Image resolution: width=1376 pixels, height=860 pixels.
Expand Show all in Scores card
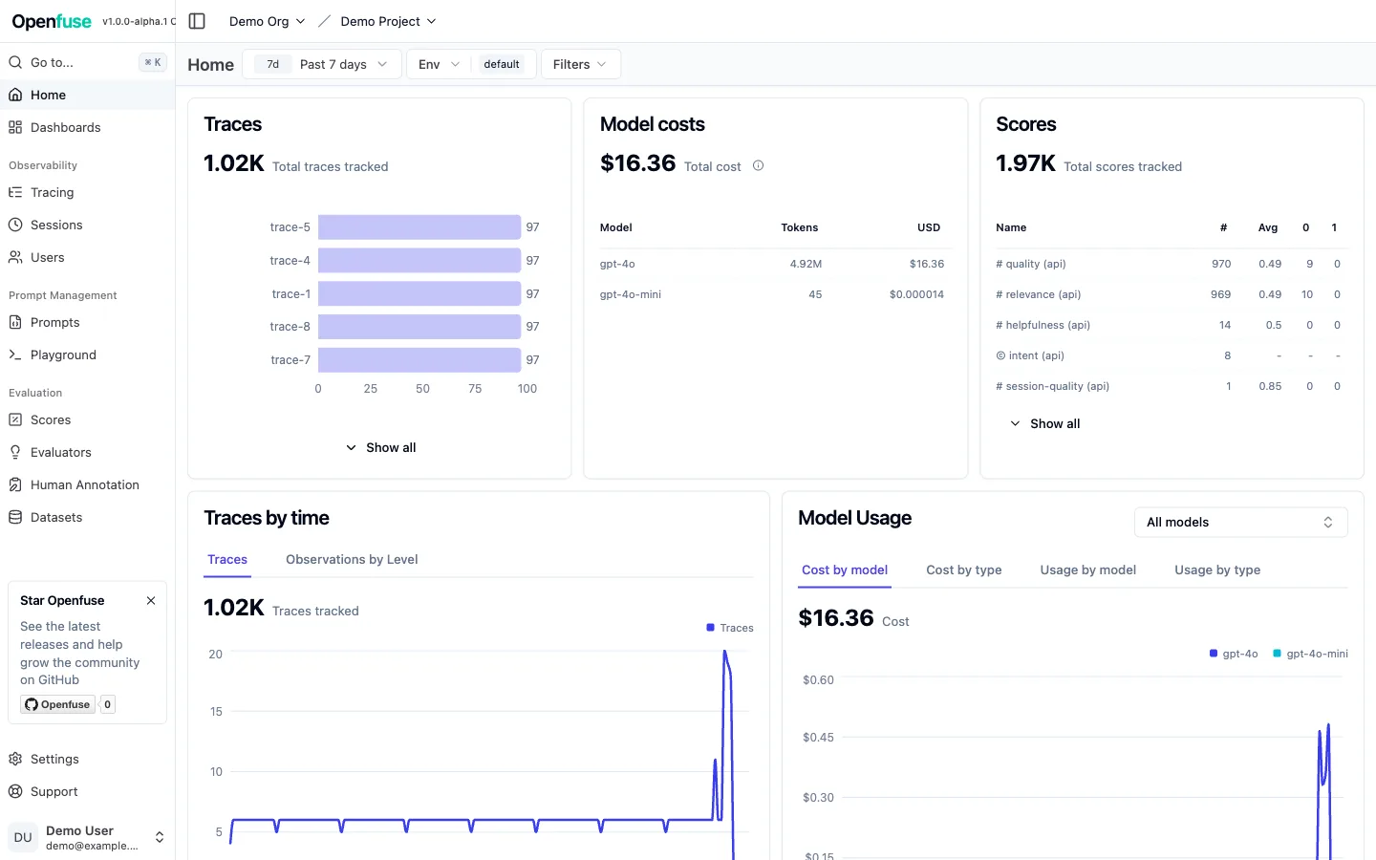point(1044,423)
